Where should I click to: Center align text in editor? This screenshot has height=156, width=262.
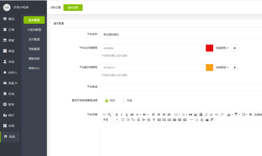[x=159, y=114]
